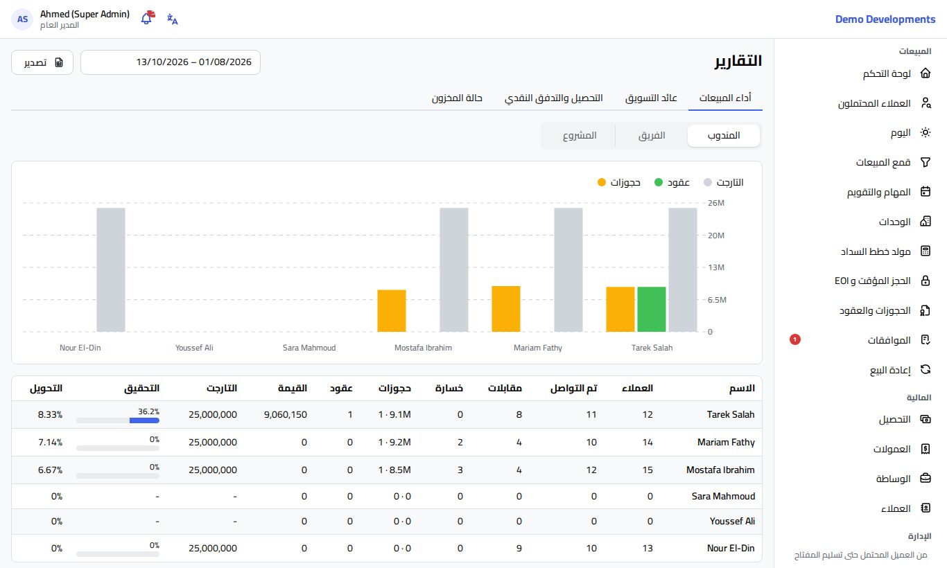This screenshot has height=568, width=947.
Task: Click the Mostafa Ibrahim table row name
Action: point(720,470)
